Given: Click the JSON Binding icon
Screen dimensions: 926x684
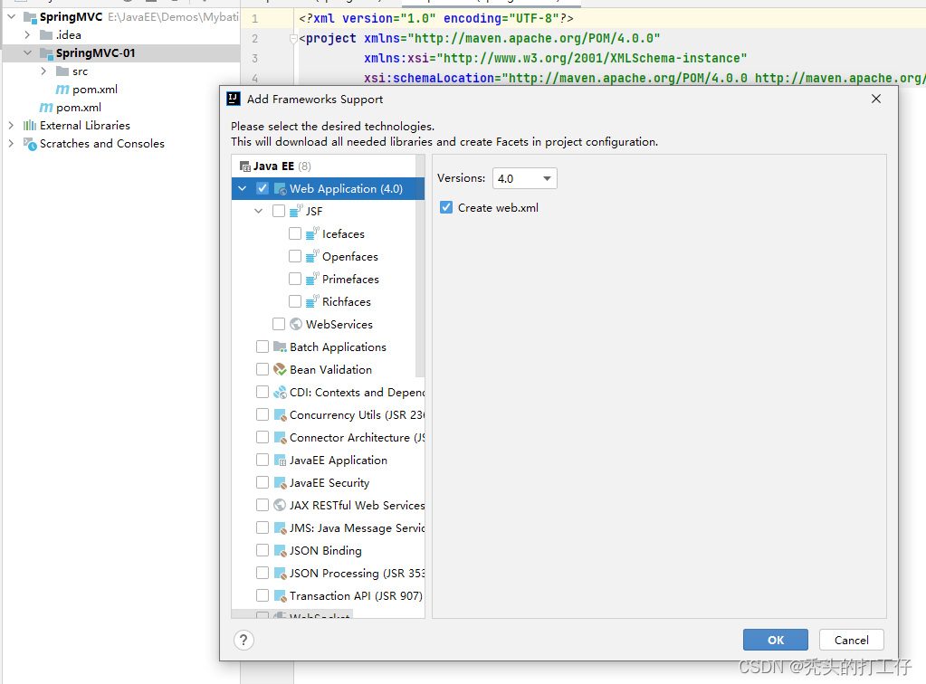Looking at the screenshot, I should pyautogui.click(x=281, y=551).
